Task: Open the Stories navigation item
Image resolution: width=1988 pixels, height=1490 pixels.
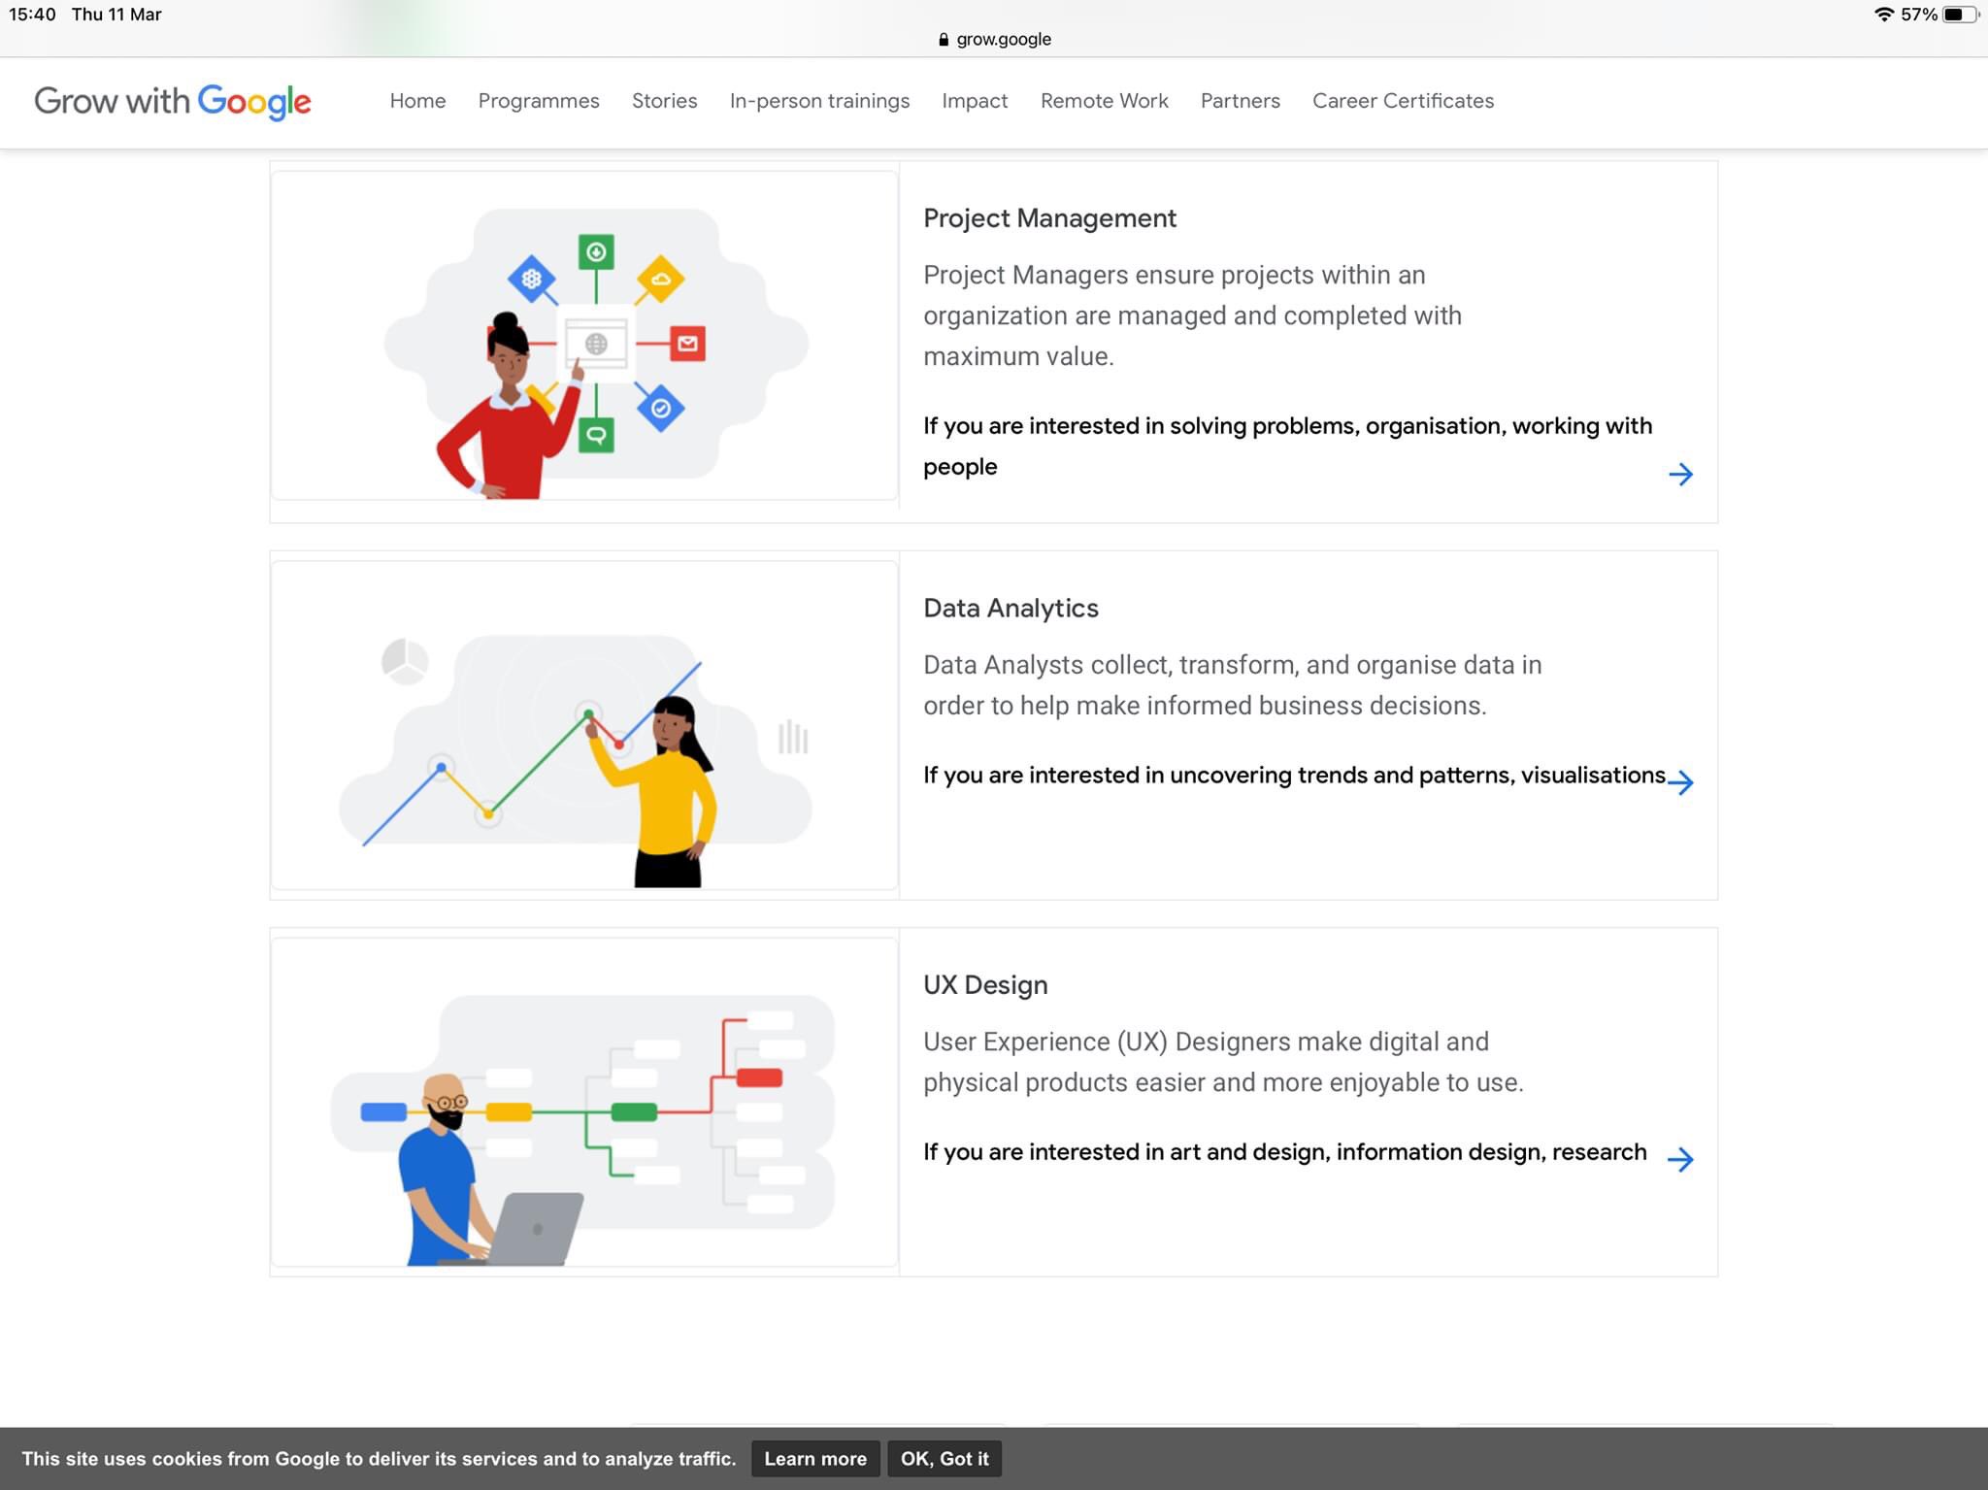Action: coord(664,101)
